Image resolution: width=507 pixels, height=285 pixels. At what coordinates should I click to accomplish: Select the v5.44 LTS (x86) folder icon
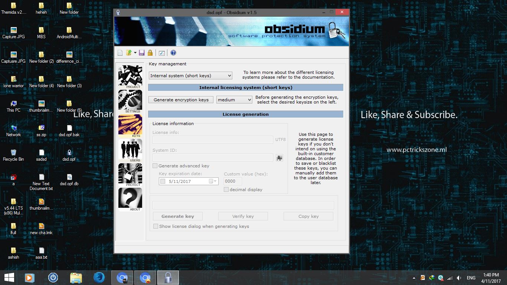pos(13,207)
